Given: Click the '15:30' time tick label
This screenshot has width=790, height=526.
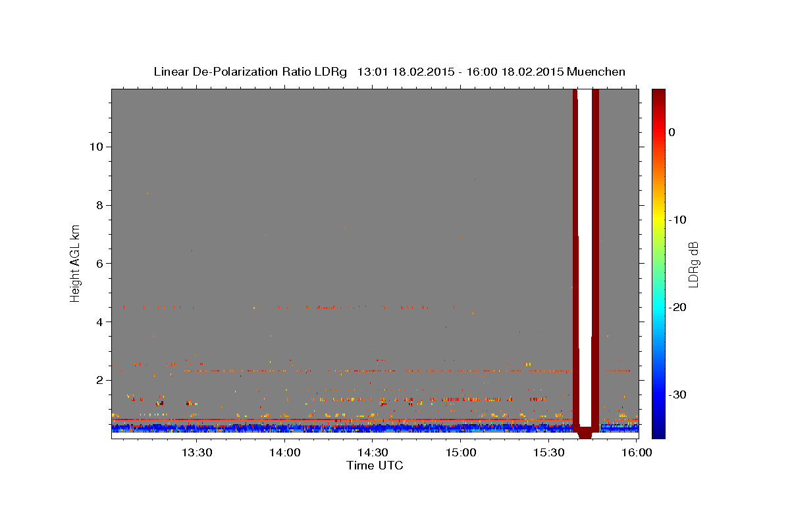Looking at the screenshot, I should tap(548, 453).
